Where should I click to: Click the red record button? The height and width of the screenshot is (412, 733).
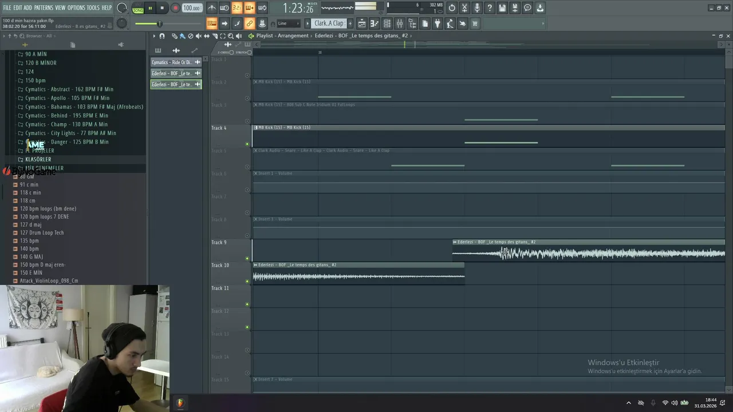coord(175,8)
